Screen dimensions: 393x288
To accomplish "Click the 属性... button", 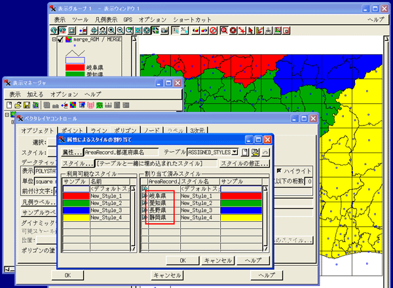I will pyautogui.click(x=71, y=152).
